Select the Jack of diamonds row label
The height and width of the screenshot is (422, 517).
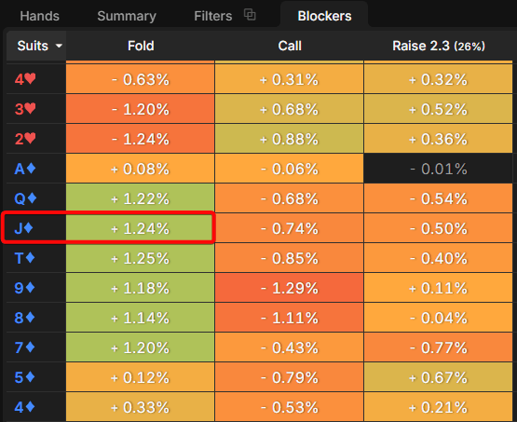tap(23, 228)
